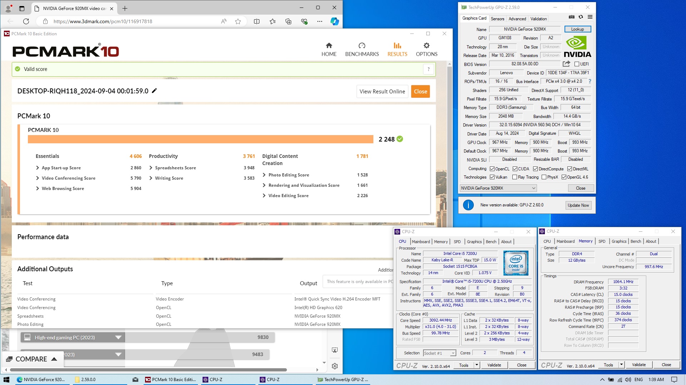This screenshot has width=686, height=385.
Task: Open a new browser tab
Action: [x=125, y=8]
